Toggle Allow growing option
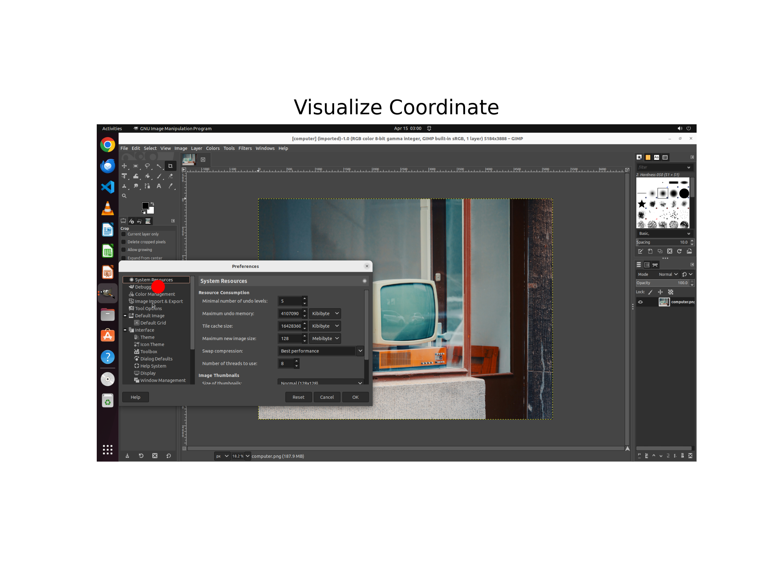The height and width of the screenshot is (580, 774). tap(123, 250)
